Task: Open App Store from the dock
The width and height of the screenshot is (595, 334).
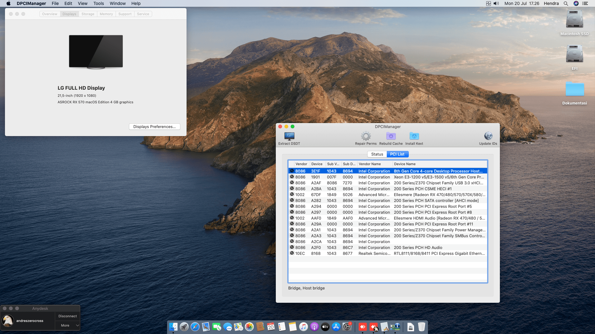Action: coord(336,327)
